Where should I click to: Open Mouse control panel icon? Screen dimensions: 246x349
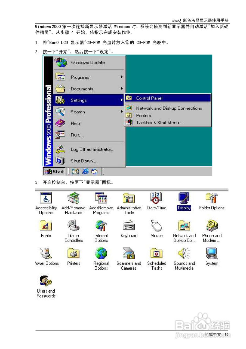tap(156, 226)
